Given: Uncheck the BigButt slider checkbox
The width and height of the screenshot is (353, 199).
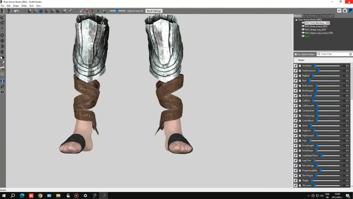Looking at the screenshot, I should [300, 76].
